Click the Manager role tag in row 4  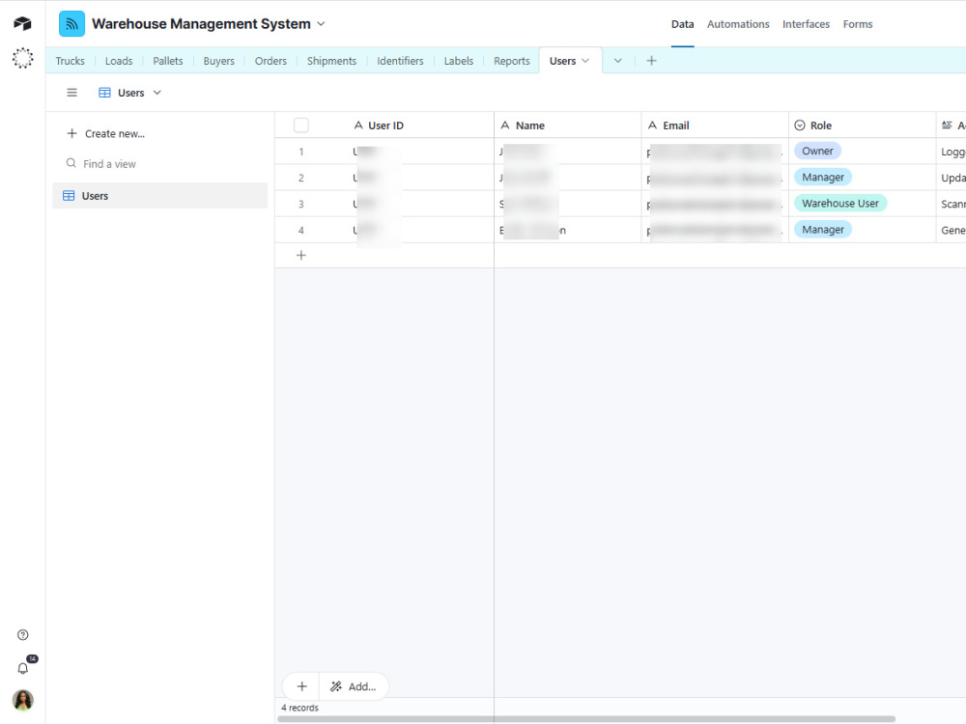pyautogui.click(x=822, y=230)
